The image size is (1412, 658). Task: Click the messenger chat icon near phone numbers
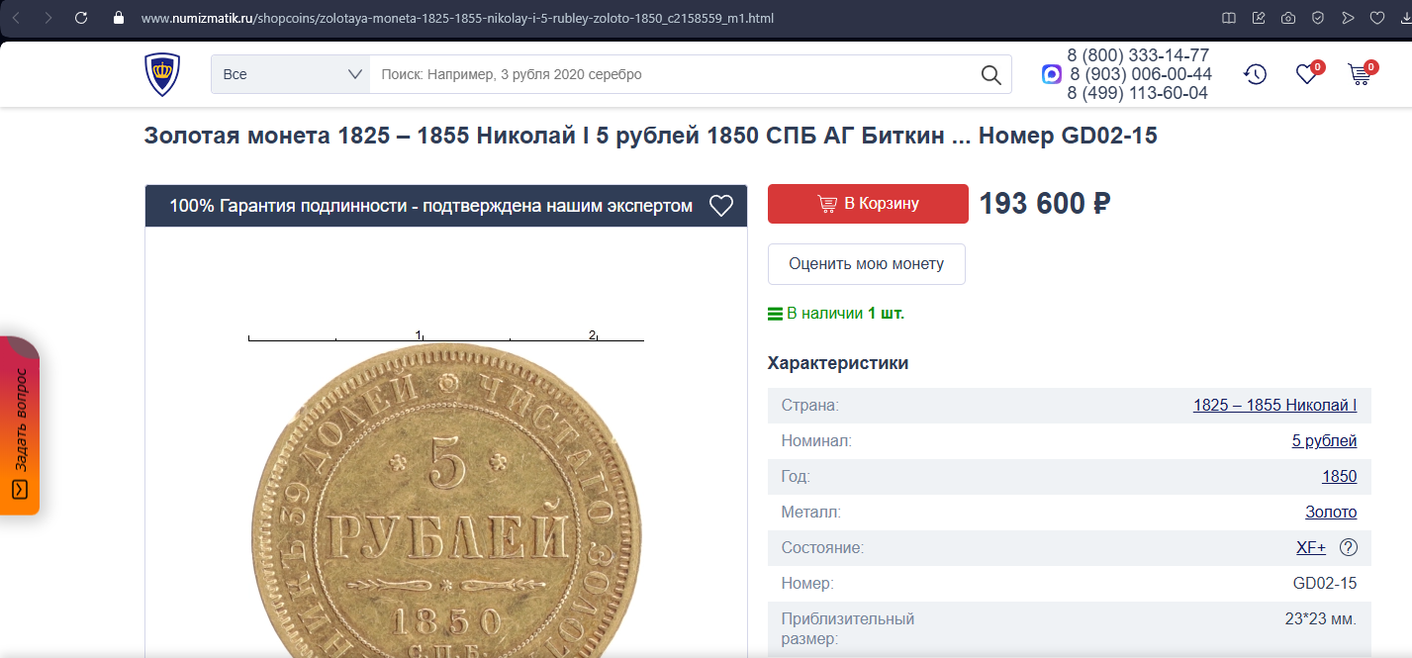(1052, 74)
